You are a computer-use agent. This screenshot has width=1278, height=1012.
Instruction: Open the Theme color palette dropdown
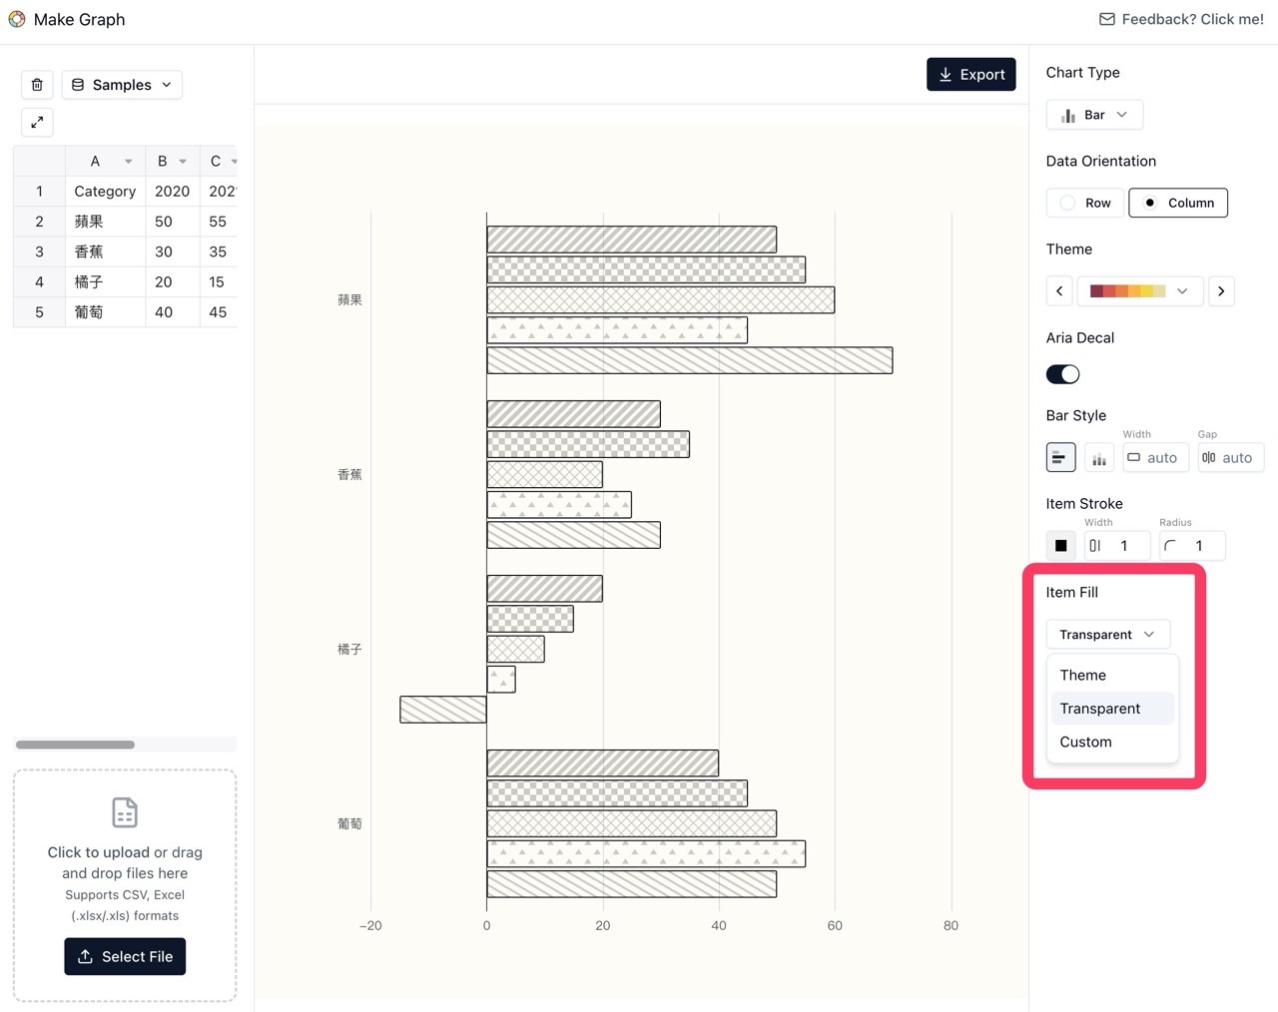[x=1139, y=290]
